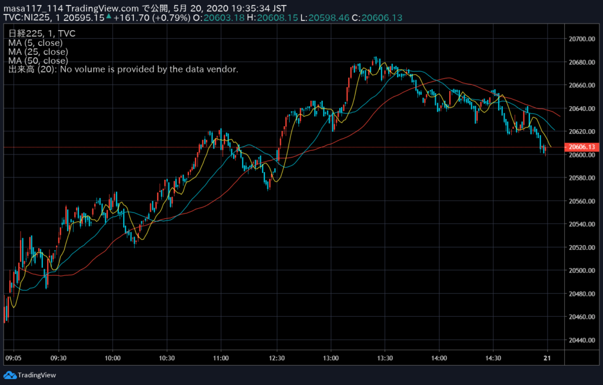
Task: Click the 20660.00 price axis label
Action: [582, 85]
